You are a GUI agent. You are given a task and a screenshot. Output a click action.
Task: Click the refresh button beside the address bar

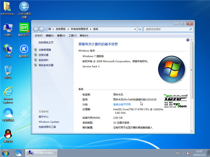tap(140, 29)
